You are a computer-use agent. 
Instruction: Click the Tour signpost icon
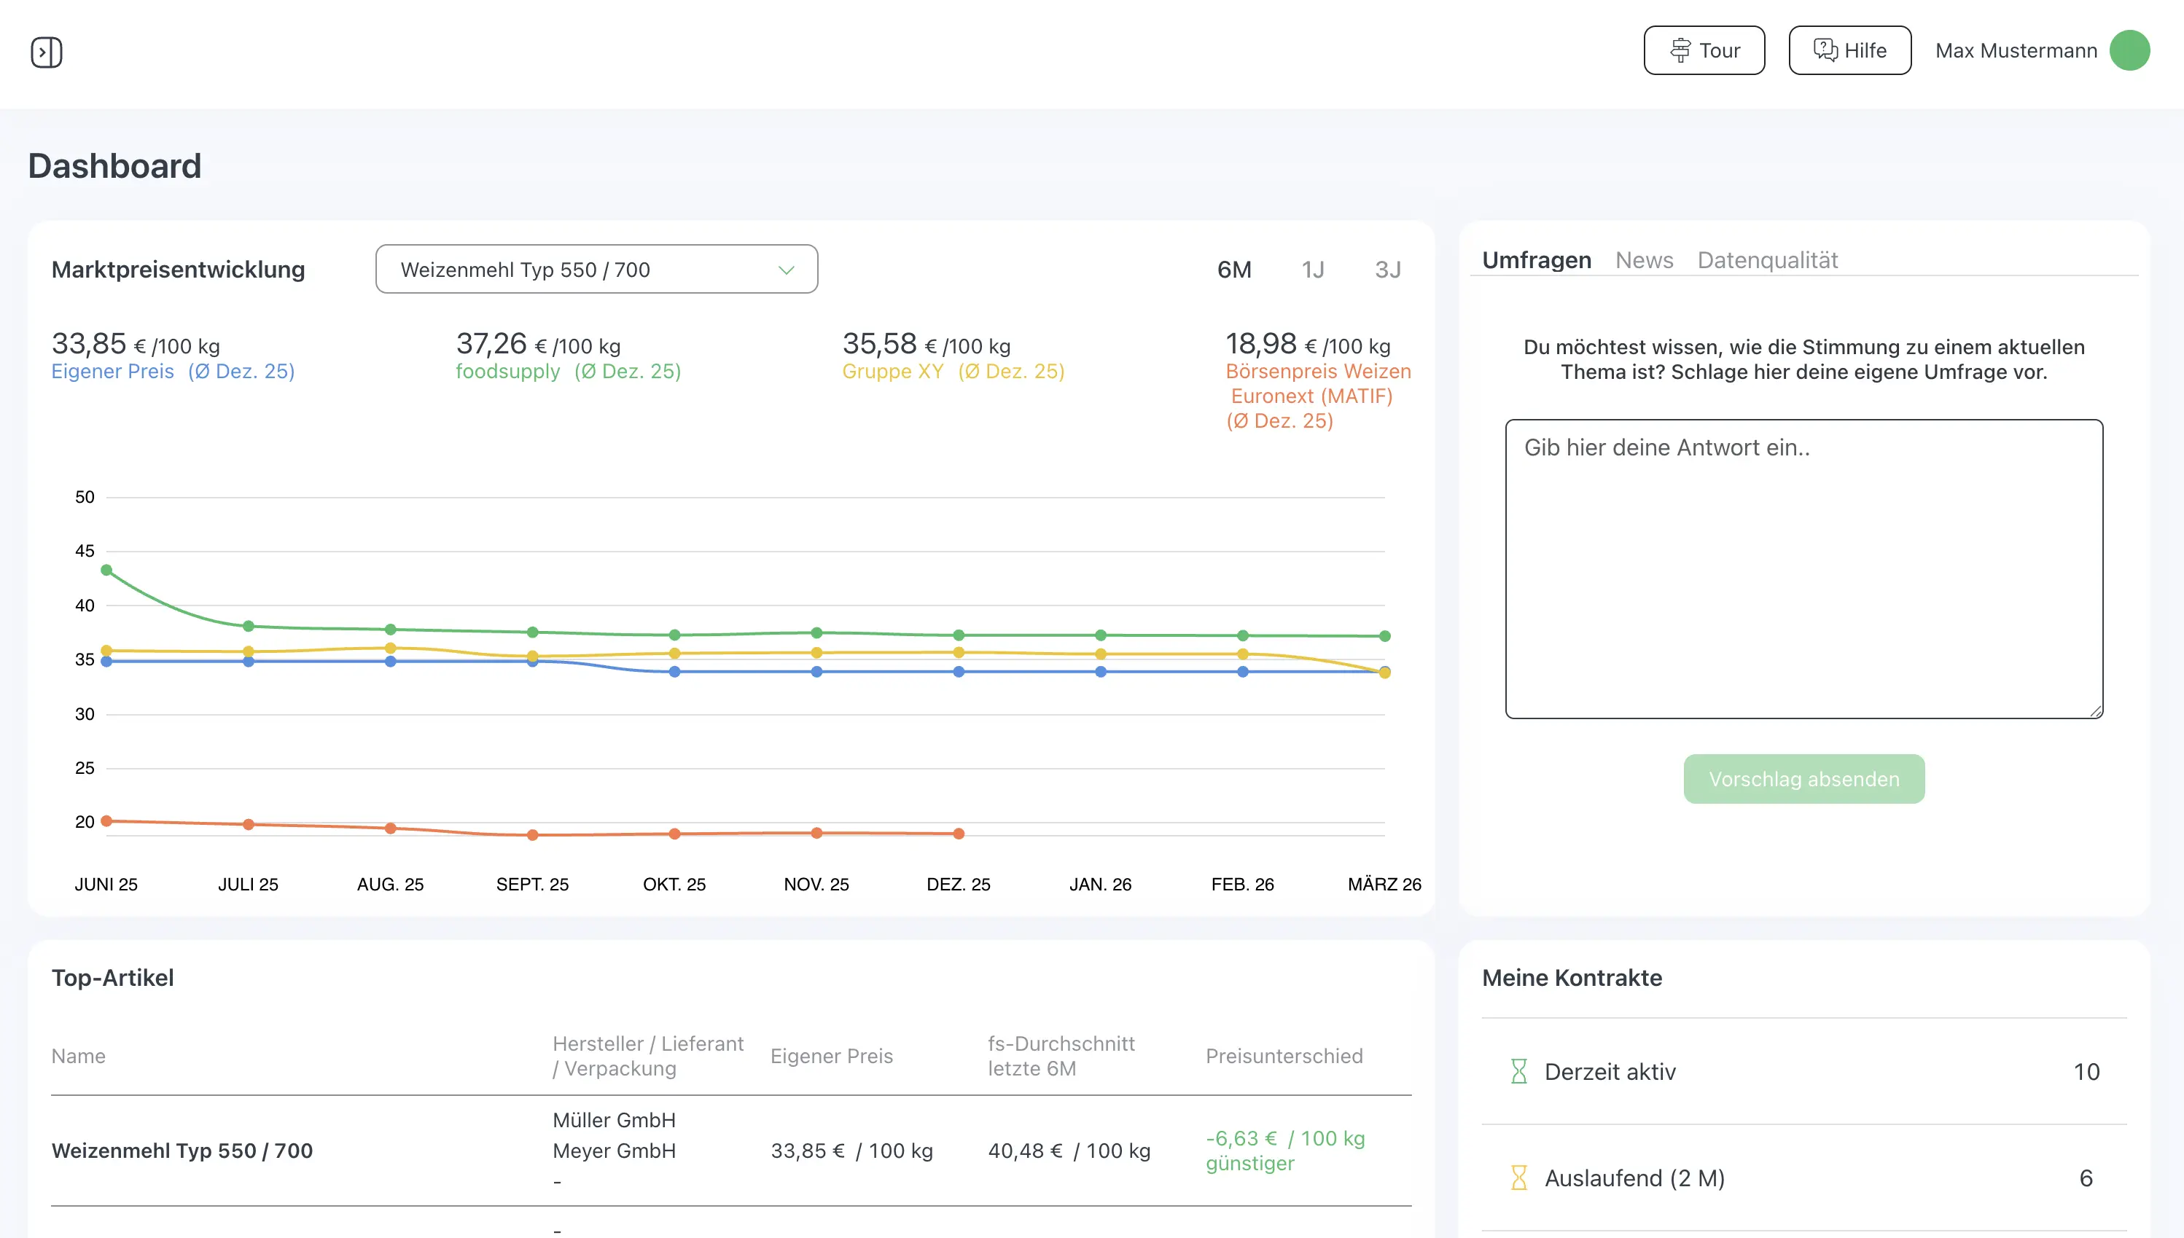coord(1680,50)
